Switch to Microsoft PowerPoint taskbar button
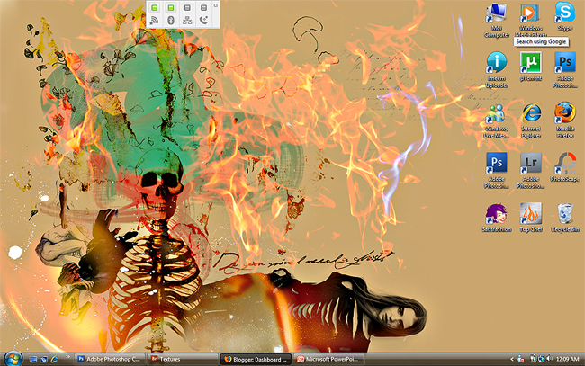Viewport: 585px width, 366px height. click(x=328, y=360)
